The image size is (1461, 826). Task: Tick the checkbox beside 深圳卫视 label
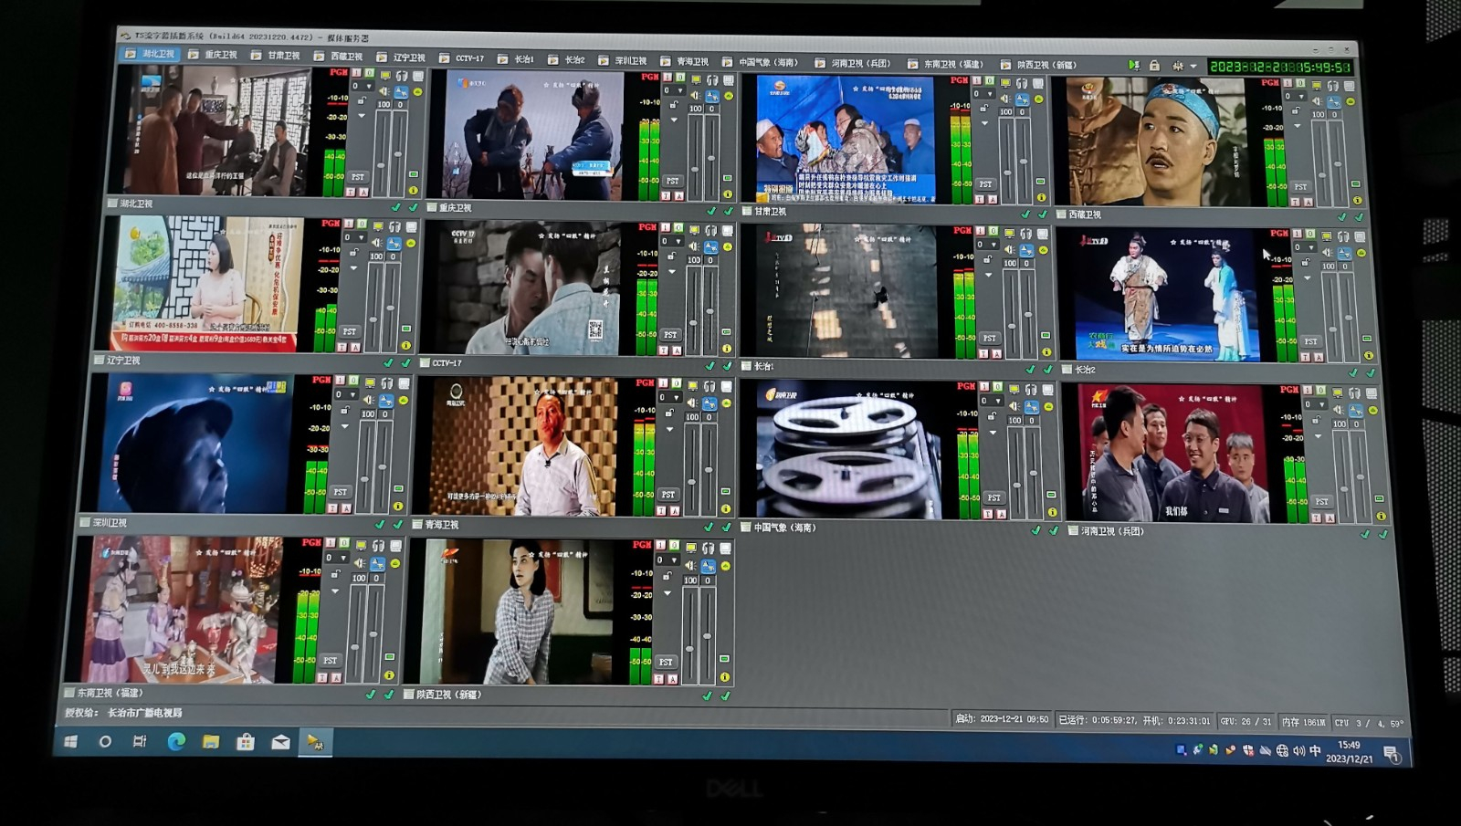tap(85, 523)
